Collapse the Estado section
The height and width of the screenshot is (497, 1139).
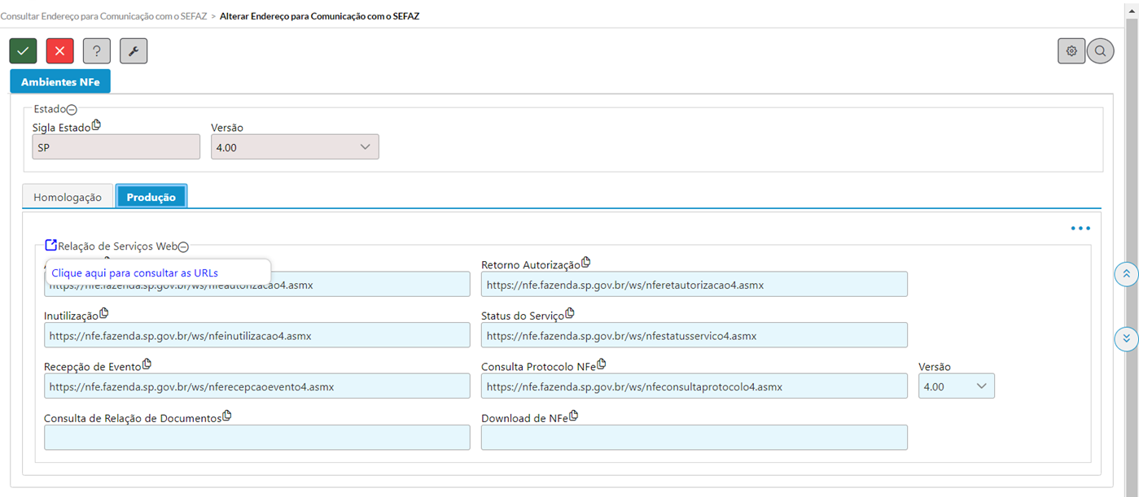pos(72,110)
